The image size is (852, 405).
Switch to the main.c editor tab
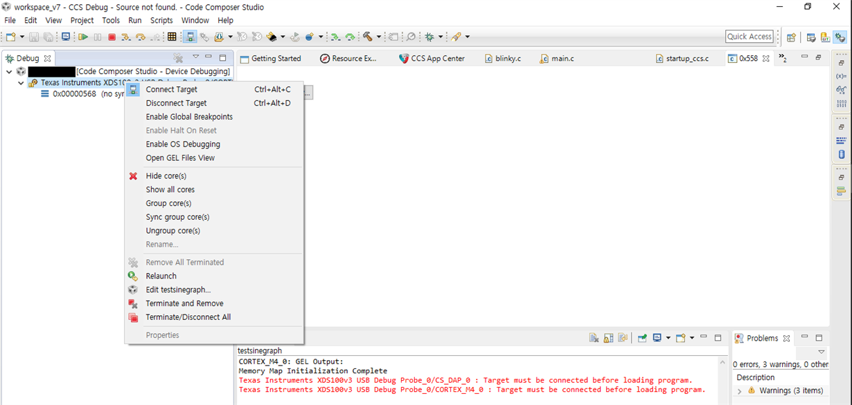[x=556, y=59]
